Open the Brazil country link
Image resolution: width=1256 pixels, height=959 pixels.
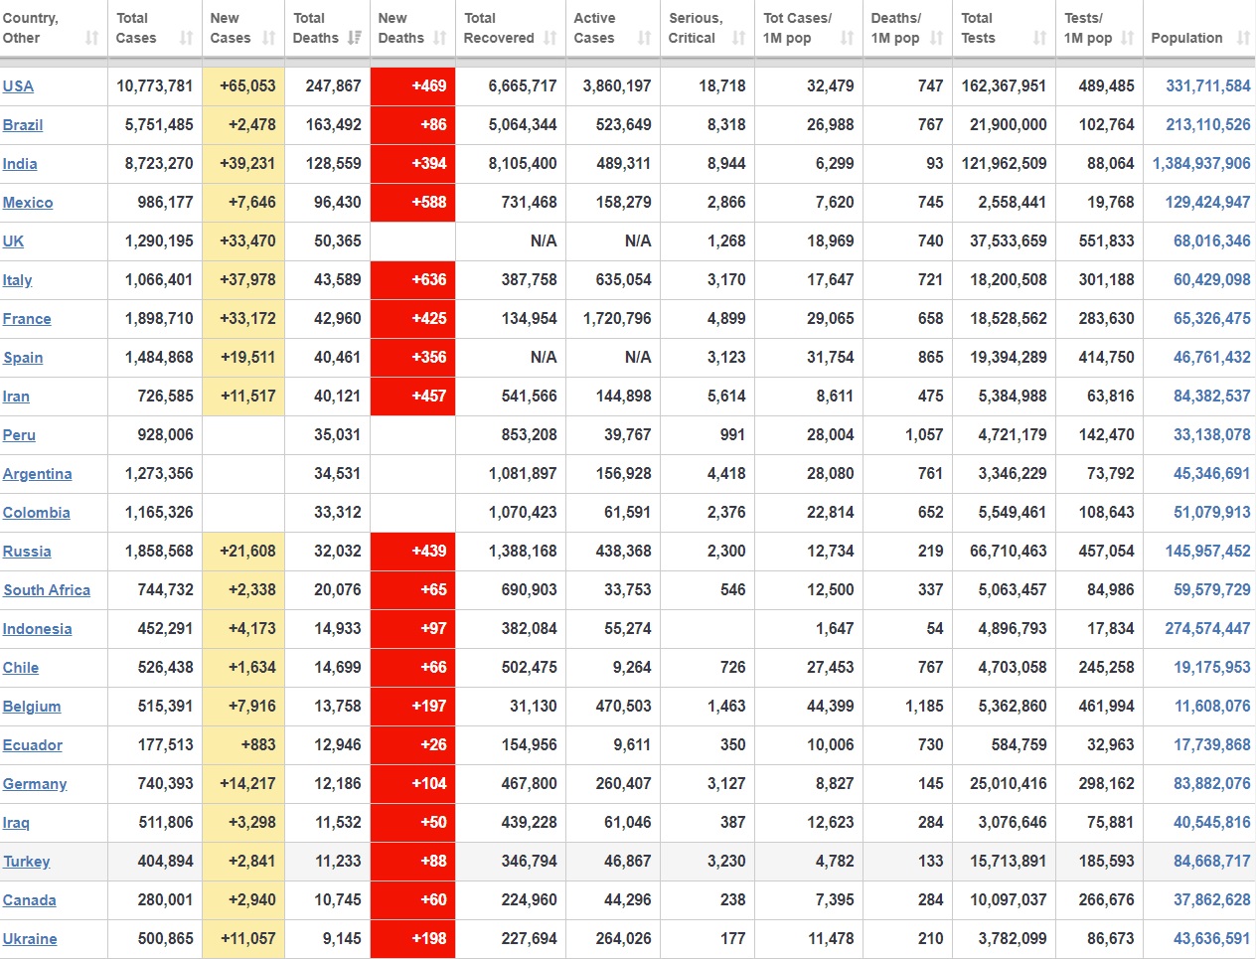[x=23, y=125]
